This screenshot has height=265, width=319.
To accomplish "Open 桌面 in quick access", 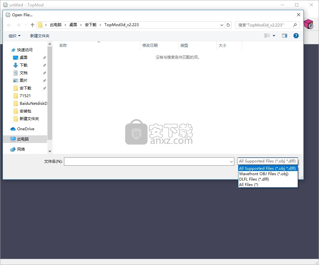I will click(23, 58).
